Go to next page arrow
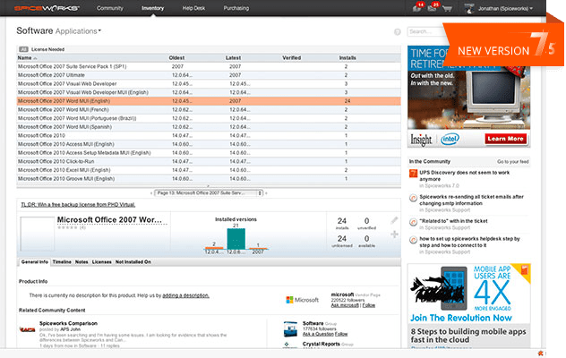Image resolution: width=566 pixels, height=358 pixels. tap(266, 193)
